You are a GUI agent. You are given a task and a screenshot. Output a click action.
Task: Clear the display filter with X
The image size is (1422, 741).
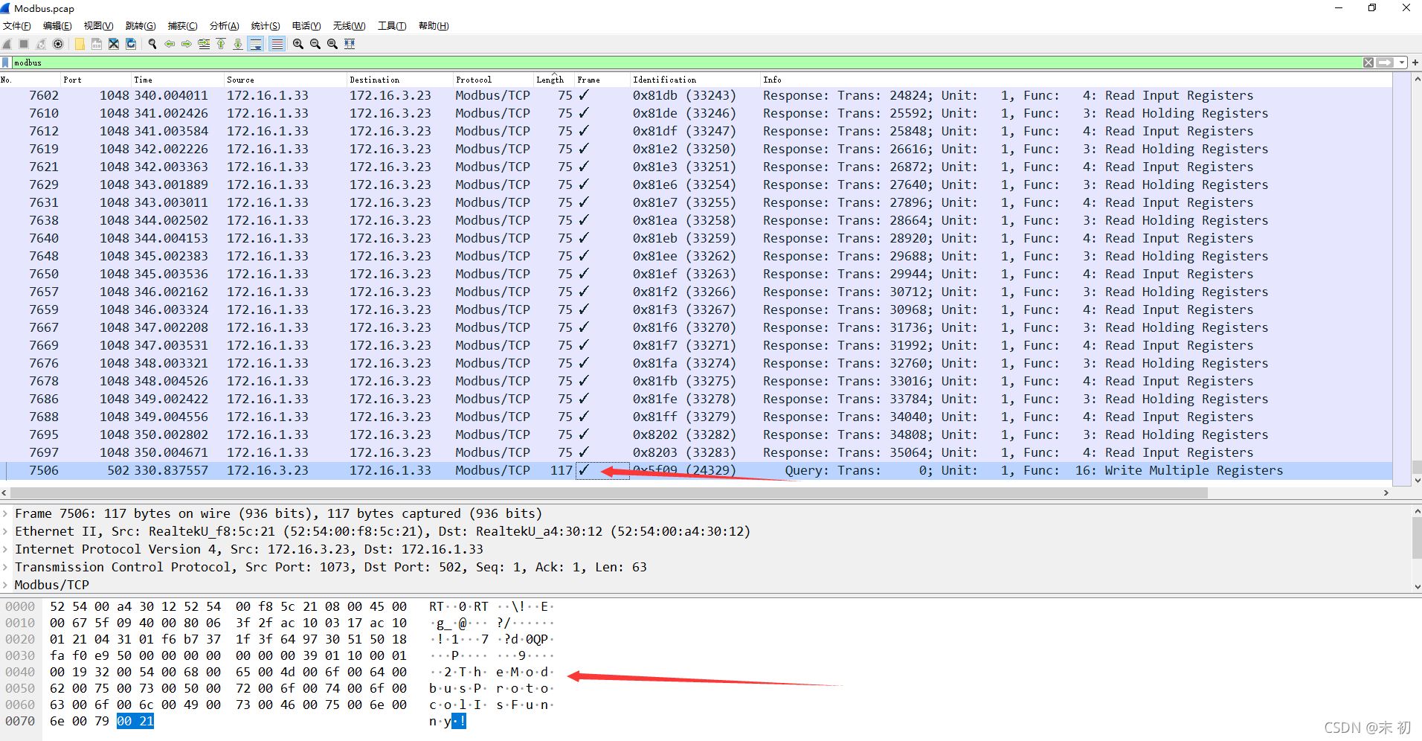point(1368,62)
